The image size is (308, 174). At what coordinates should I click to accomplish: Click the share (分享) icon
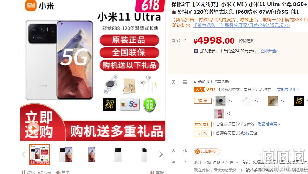pos(40,172)
